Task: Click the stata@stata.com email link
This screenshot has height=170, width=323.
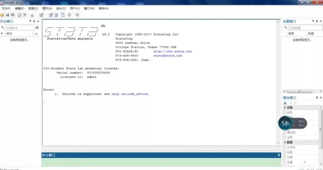Action: [168, 56]
